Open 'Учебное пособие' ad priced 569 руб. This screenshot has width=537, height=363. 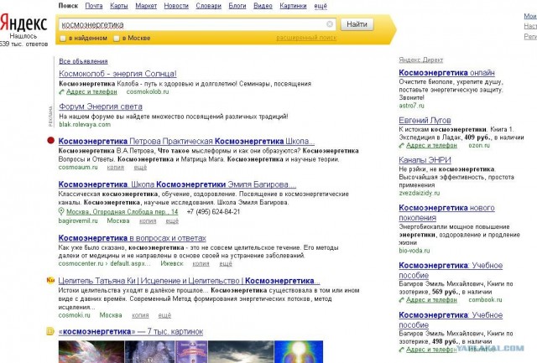click(451, 270)
